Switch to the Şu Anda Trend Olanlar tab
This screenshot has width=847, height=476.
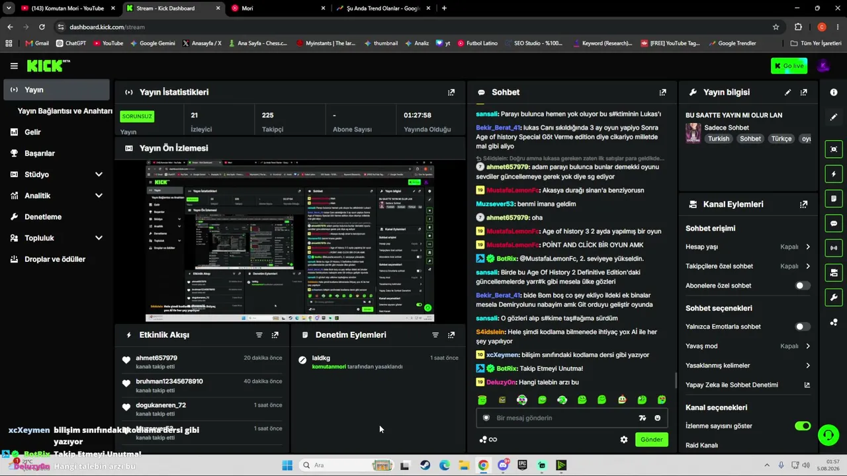(384, 8)
